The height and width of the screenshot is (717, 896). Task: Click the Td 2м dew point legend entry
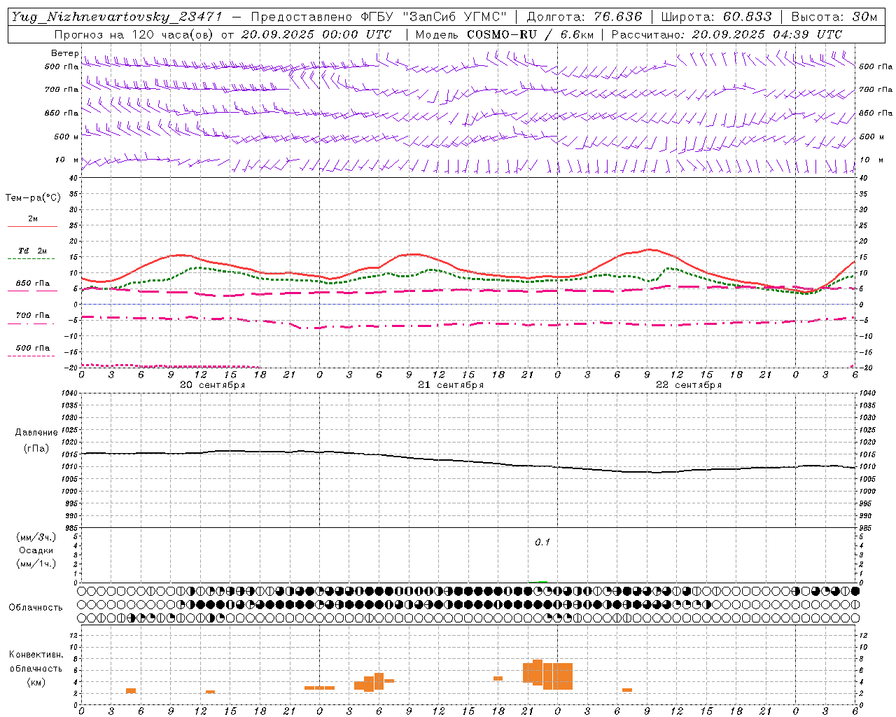coord(32,251)
